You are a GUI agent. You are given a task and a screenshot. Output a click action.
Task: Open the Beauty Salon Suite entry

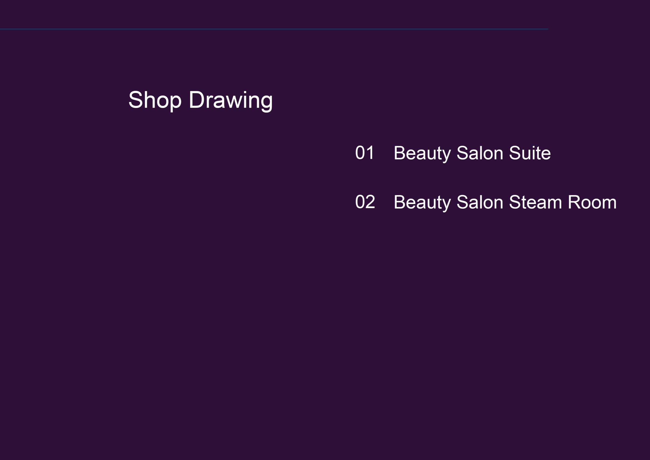pyautogui.click(x=472, y=154)
